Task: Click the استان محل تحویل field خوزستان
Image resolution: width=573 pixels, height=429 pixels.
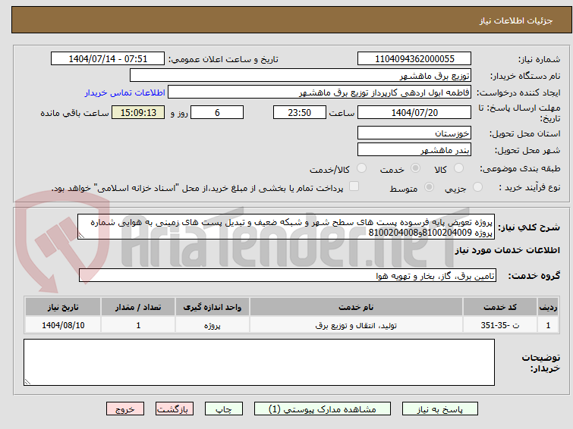Action: tap(414, 133)
